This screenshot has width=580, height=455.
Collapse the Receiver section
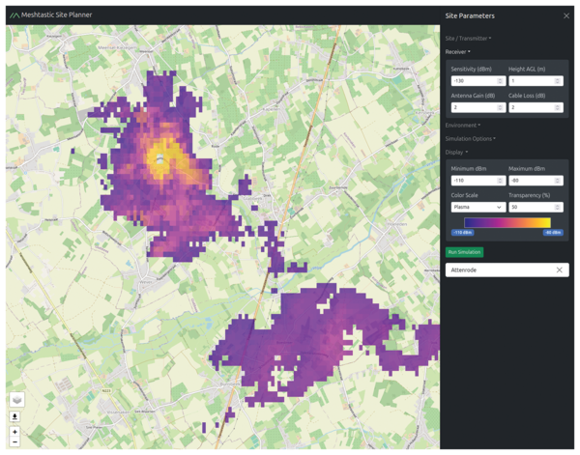pos(457,51)
